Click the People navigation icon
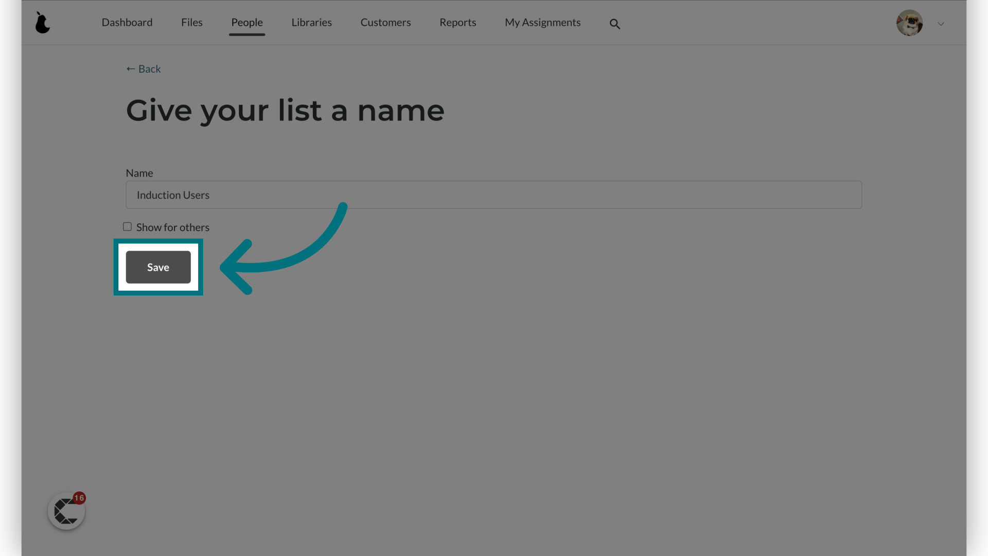 coord(247,23)
